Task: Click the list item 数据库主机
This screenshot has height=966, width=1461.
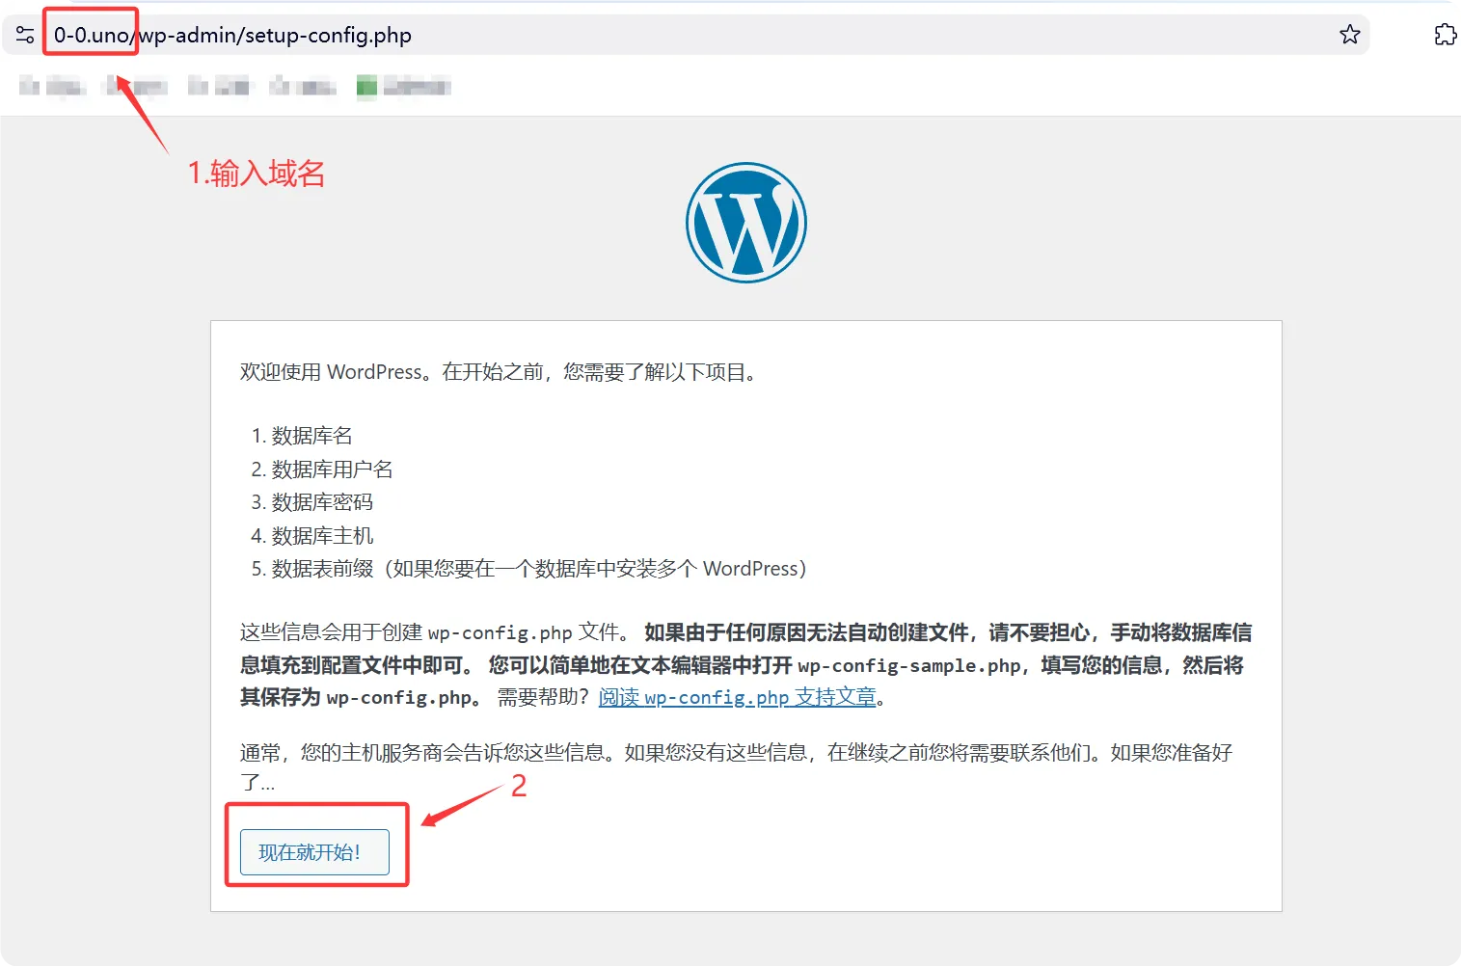Action: click(321, 535)
